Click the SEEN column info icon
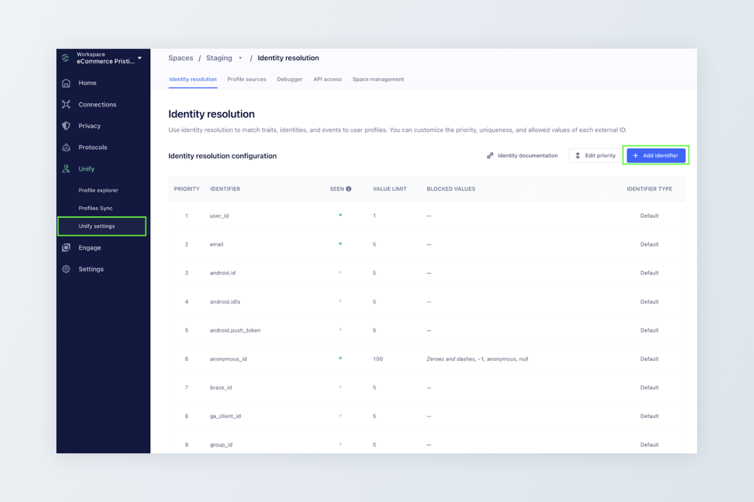754x502 pixels. point(349,189)
